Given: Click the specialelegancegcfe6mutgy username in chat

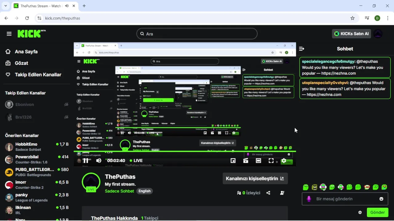Looking at the screenshot, I should point(328,61).
